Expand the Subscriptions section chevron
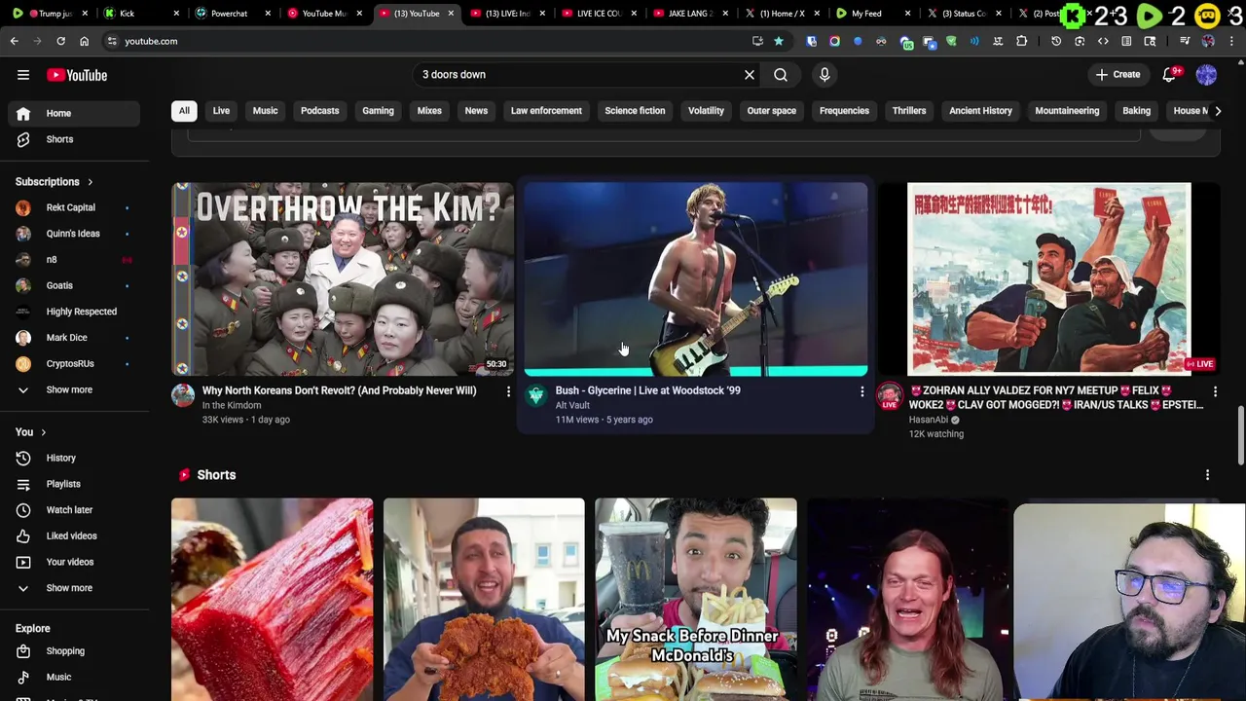Viewport: 1246px width, 701px height. [90, 182]
